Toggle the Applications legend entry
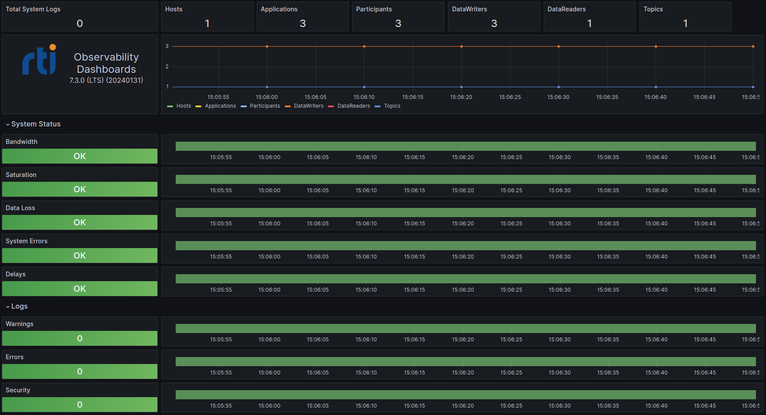 click(x=220, y=105)
